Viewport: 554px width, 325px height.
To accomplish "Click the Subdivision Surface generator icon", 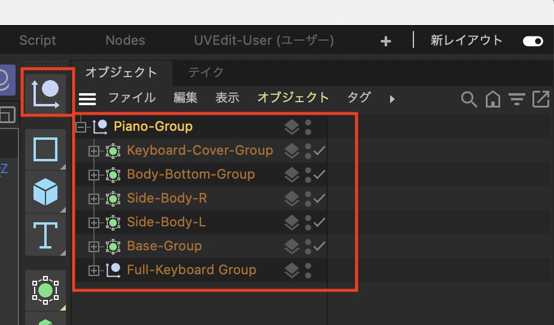I will click(45, 290).
